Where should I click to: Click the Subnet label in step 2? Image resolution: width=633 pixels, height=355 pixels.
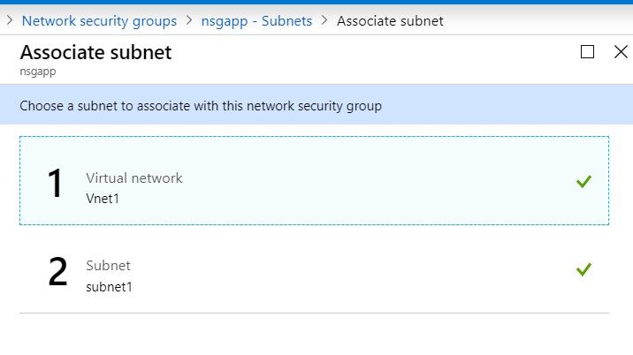(108, 265)
